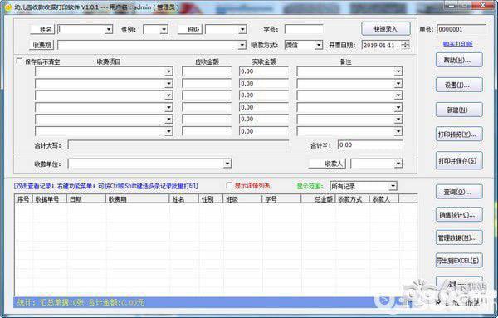498x318 pixels.
Task: Click the 班级 column header in list
Action: (242, 199)
